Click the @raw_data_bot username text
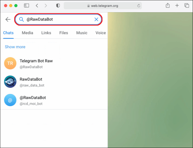This screenshot has height=148, width=193. 32,85
